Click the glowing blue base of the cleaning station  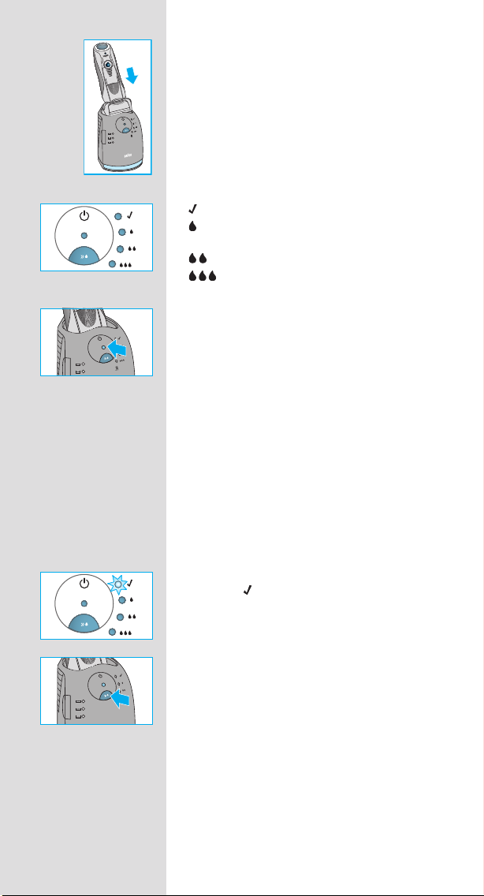(117, 165)
